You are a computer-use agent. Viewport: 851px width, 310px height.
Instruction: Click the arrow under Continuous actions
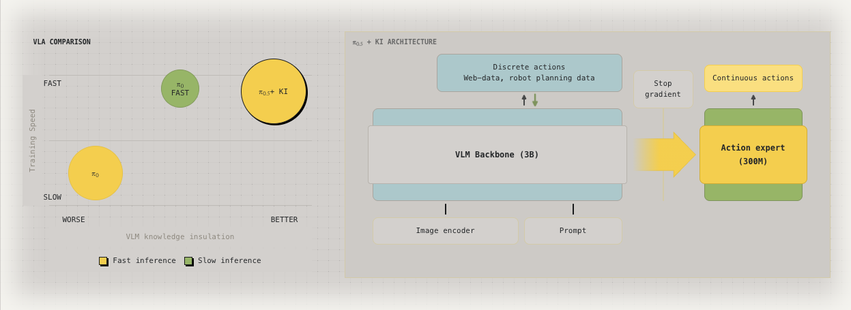coord(753,100)
